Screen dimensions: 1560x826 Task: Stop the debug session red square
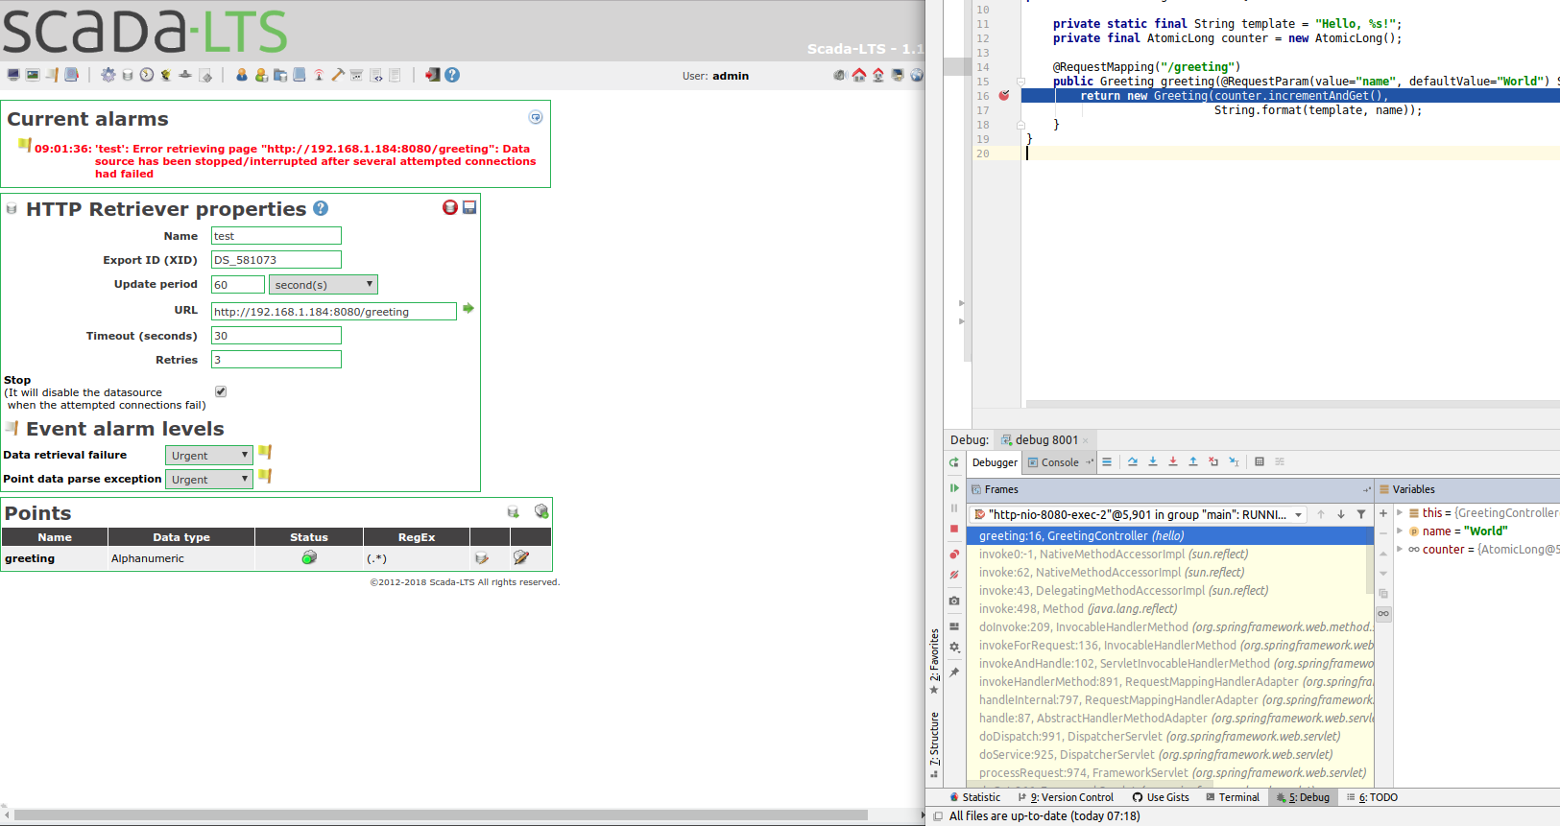point(954,529)
